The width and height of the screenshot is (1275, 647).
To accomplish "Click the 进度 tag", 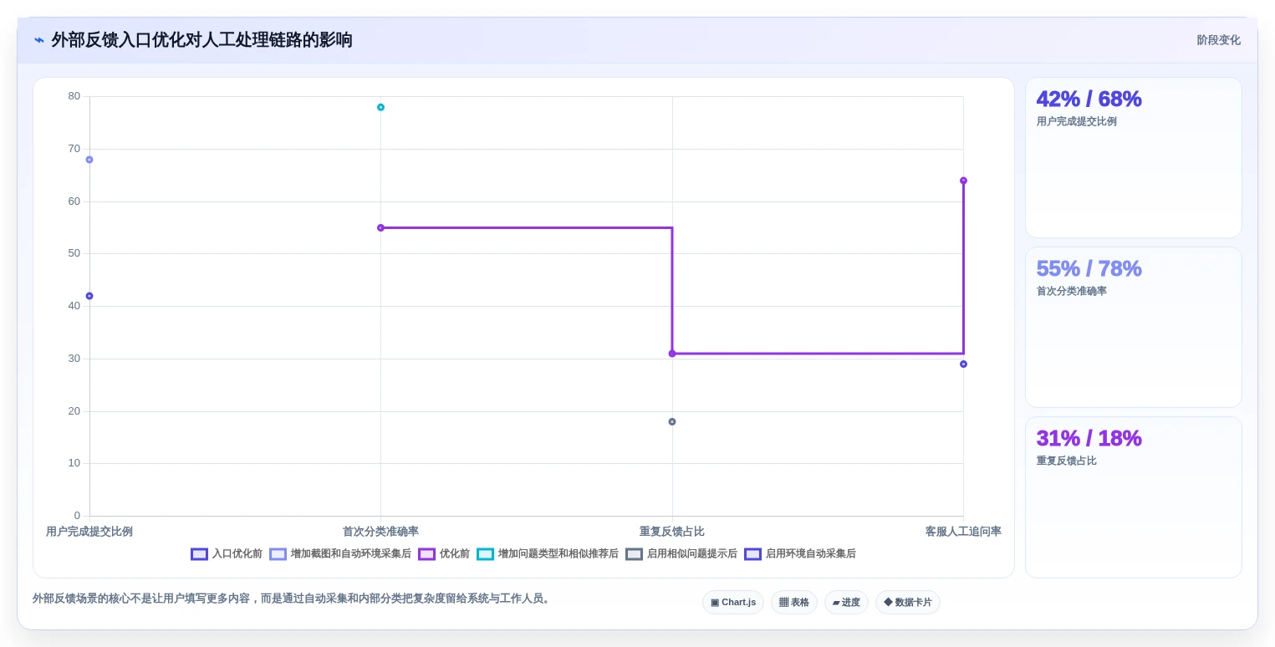I will tap(846, 602).
